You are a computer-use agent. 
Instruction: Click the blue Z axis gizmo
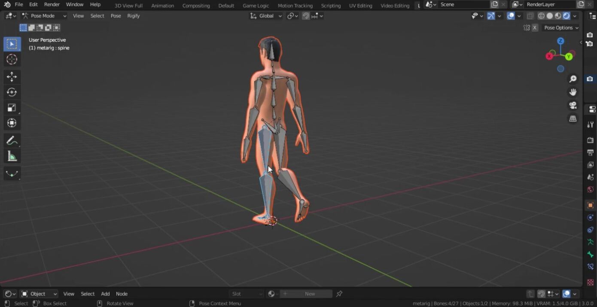(x=560, y=41)
